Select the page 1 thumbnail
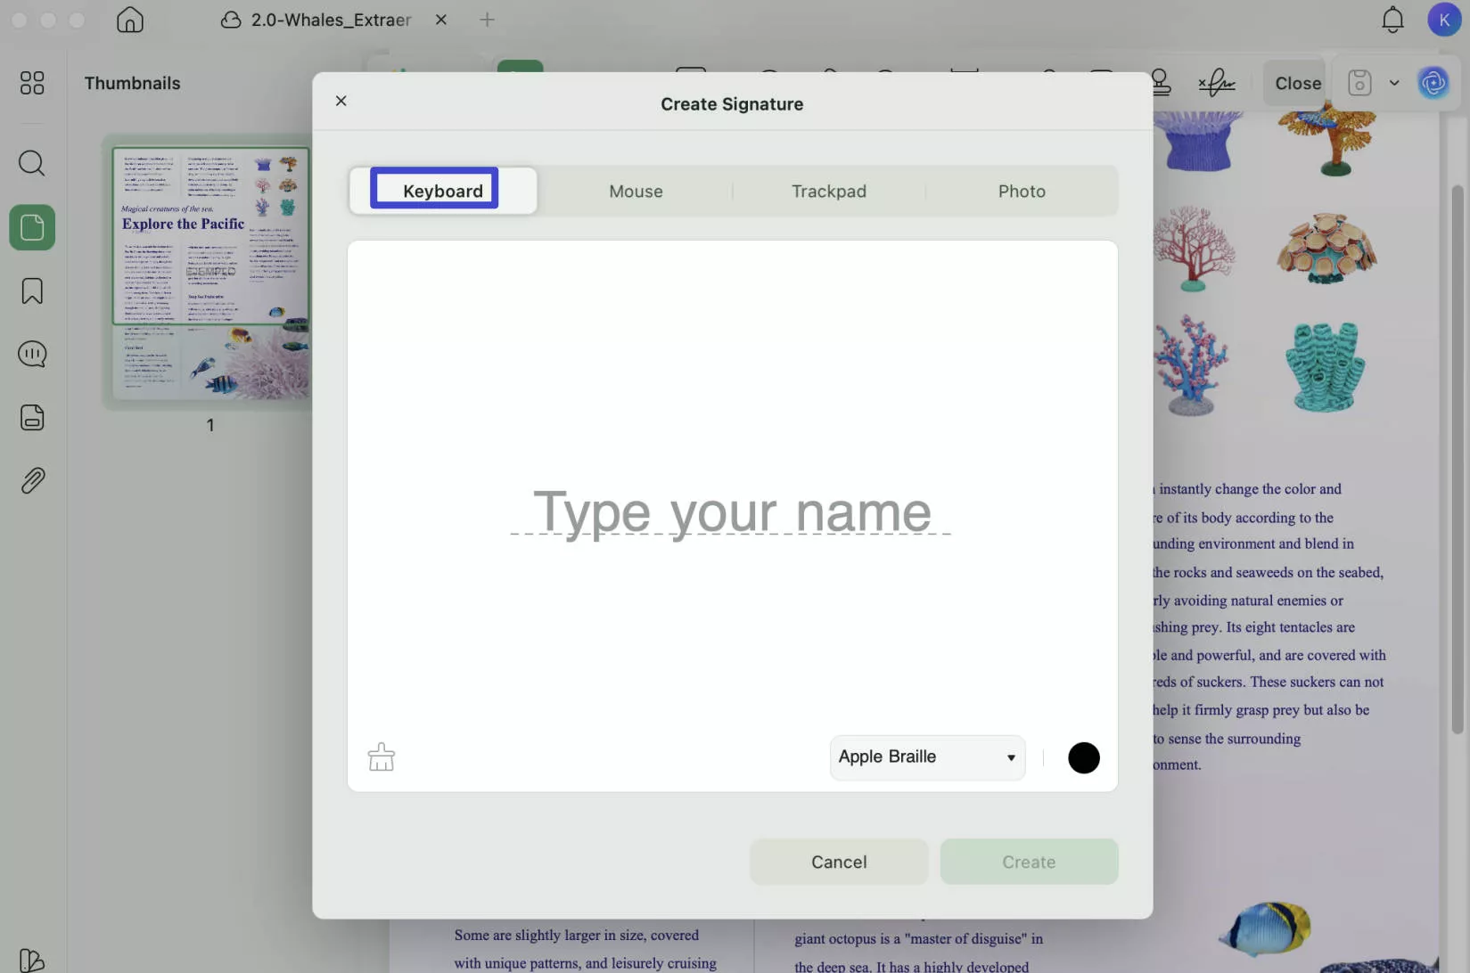Viewport: 1470px width, 973px height. pos(211,273)
